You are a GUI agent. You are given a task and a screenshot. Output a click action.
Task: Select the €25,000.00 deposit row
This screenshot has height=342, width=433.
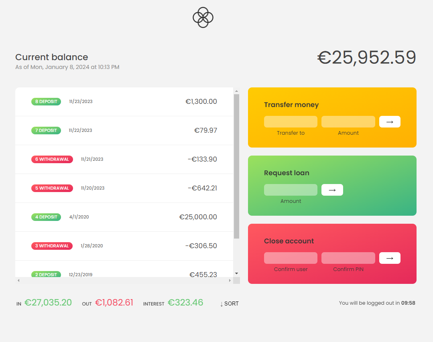[x=124, y=217]
